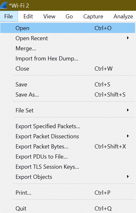
Task: Choose Quit from File menu
Action: click(68, 208)
